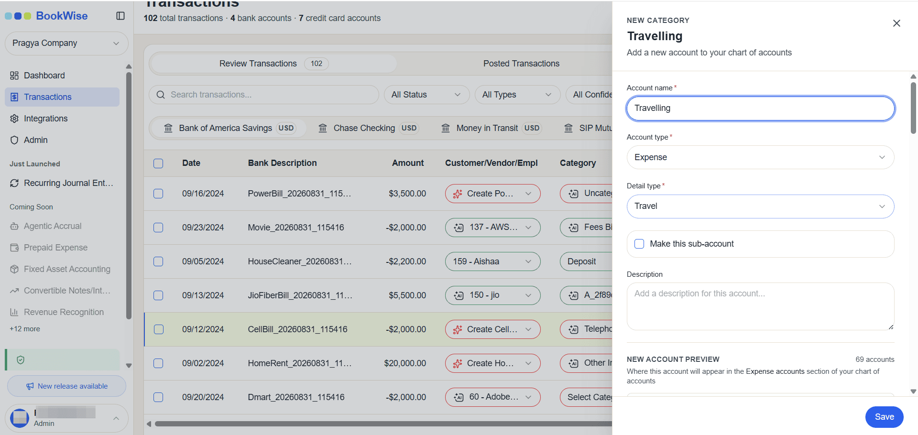Collapse the sidebar using the panel icon
Viewport: 918px width, 435px height.
click(120, 16)
